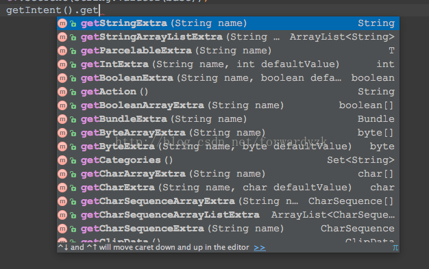Image resolution: width=429 pixels, height=269 pixels.
Task: Choose getBooleanExtra from the completion list
Action: pos(228,78)
